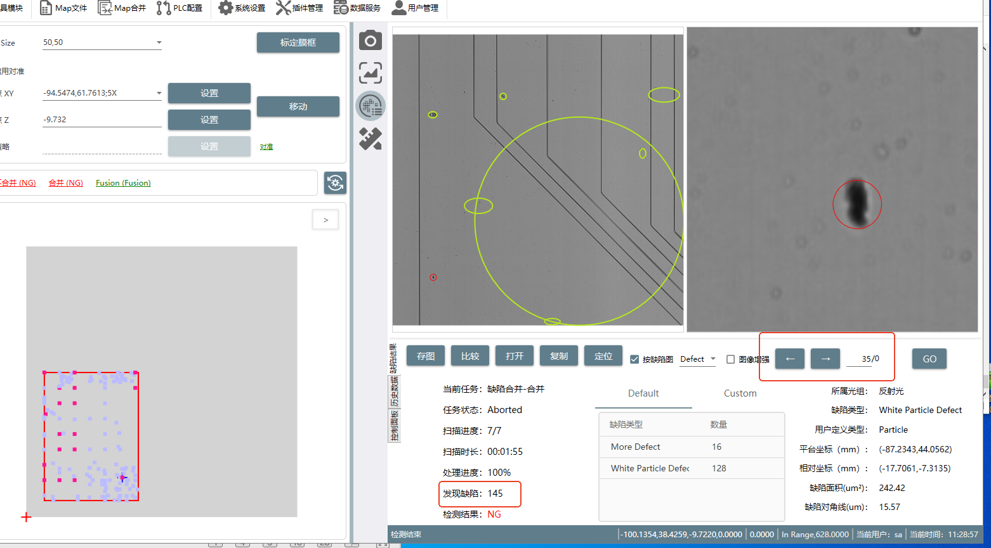Open the Defect type dropdown
Viewport: 991px width, 548px height.
coord(712,359)
